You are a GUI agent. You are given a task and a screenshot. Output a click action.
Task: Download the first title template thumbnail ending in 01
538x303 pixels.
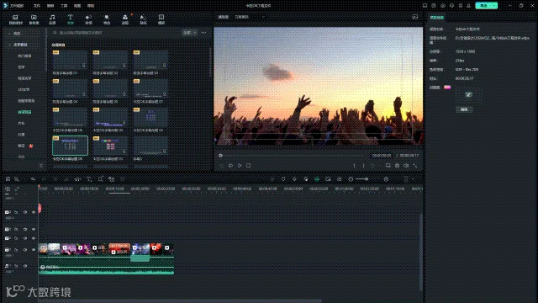point(84,66)
